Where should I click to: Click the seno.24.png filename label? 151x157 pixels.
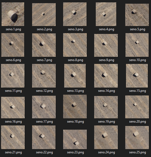click(x=107, y=152)
